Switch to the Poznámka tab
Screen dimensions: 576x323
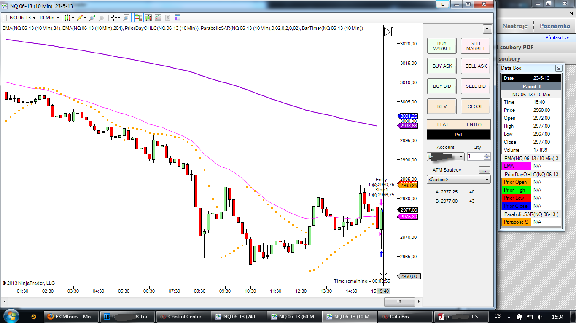coord(554,26)
